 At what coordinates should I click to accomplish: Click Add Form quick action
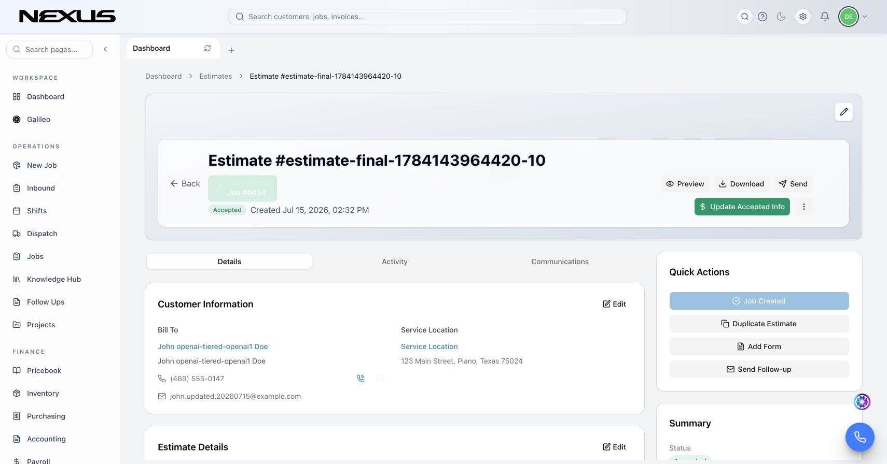click(759, 346)
